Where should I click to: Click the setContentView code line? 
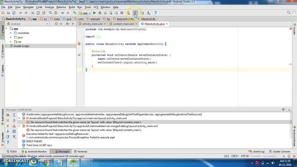[127, 62]
